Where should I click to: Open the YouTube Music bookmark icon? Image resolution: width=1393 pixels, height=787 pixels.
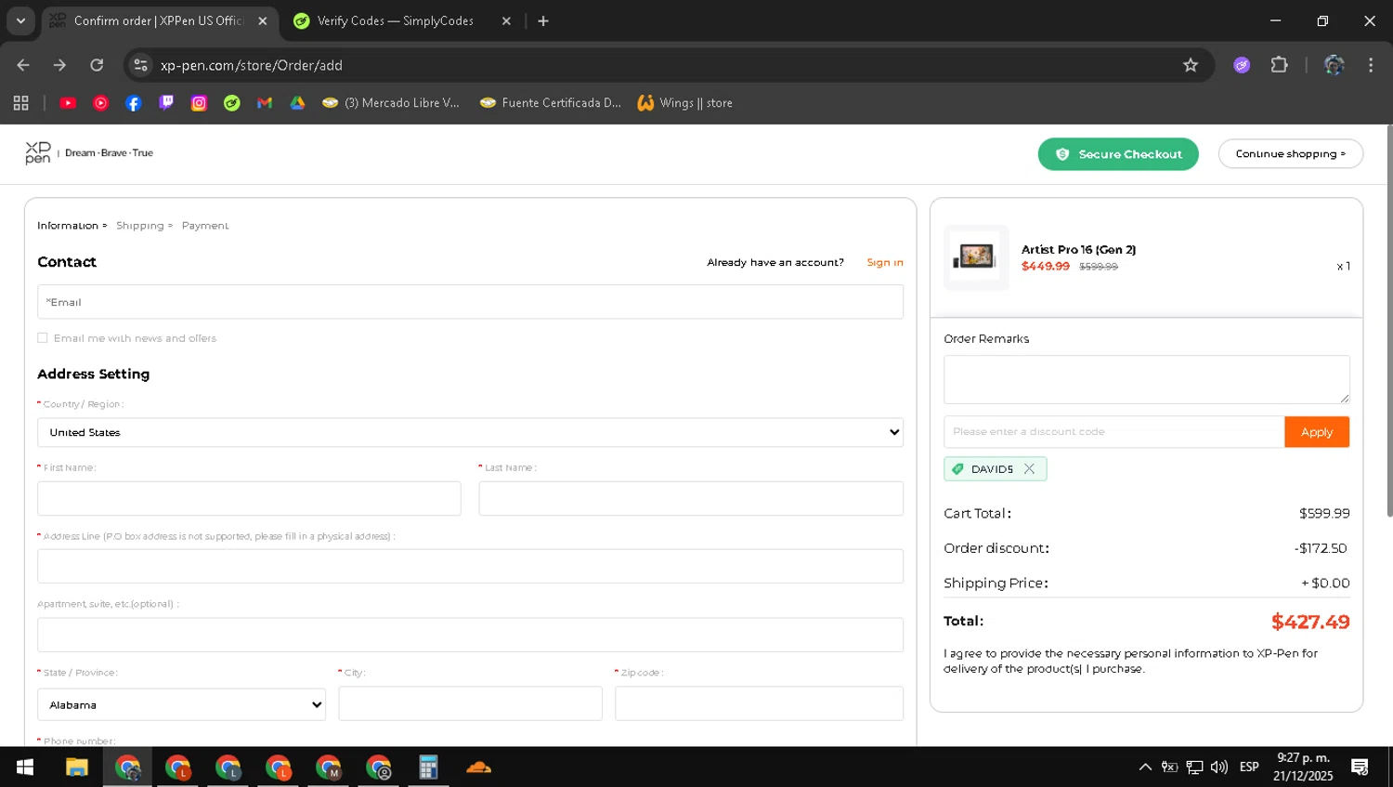click(x=101, y=103)
